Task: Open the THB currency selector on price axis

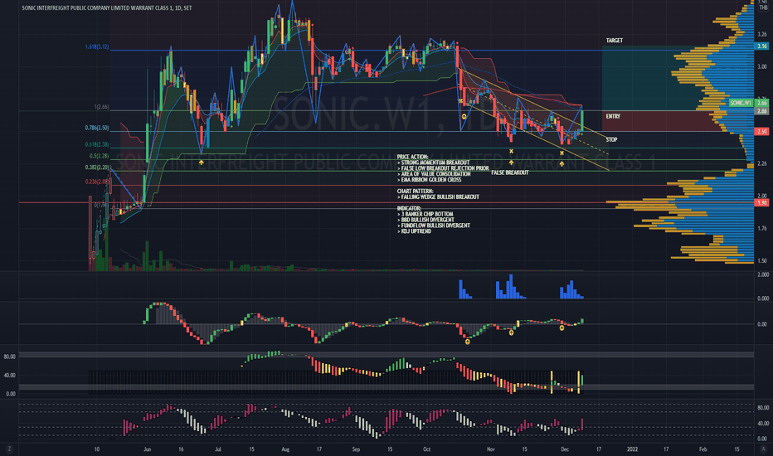Action: pyautogui.click(x=763, y=7)
